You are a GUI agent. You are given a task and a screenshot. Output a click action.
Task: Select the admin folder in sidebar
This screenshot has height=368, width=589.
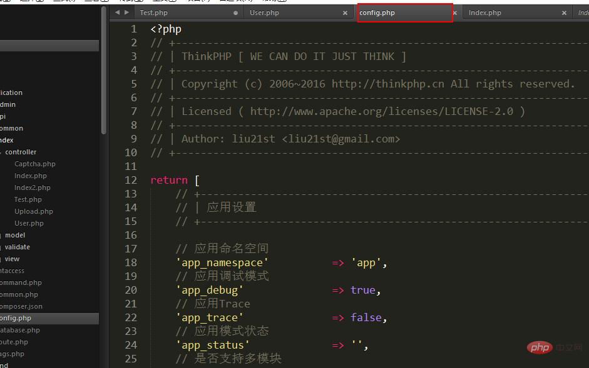(x=8, y=105)
